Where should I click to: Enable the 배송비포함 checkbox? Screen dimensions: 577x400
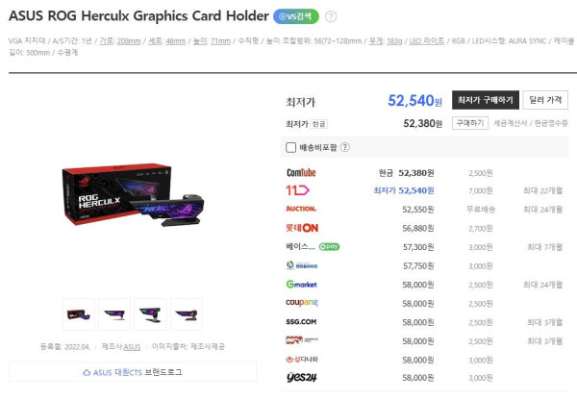[290, 147]
